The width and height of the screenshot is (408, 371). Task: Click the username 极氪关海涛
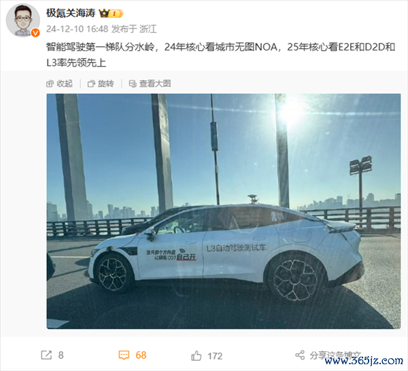point(71,13)
